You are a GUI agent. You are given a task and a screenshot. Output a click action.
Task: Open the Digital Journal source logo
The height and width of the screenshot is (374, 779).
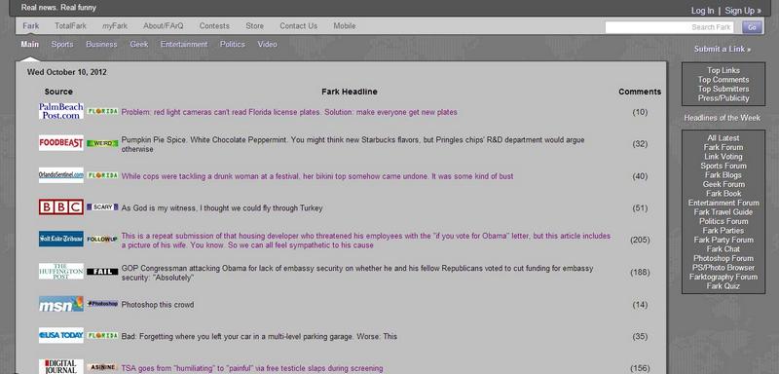(61, 366)
